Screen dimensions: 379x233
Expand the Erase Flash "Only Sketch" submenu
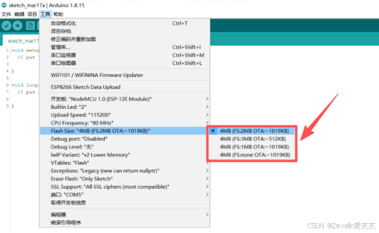tap(124, 179)
